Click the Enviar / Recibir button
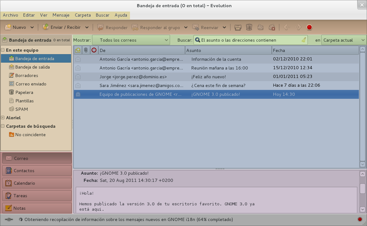 click(62, 28)
